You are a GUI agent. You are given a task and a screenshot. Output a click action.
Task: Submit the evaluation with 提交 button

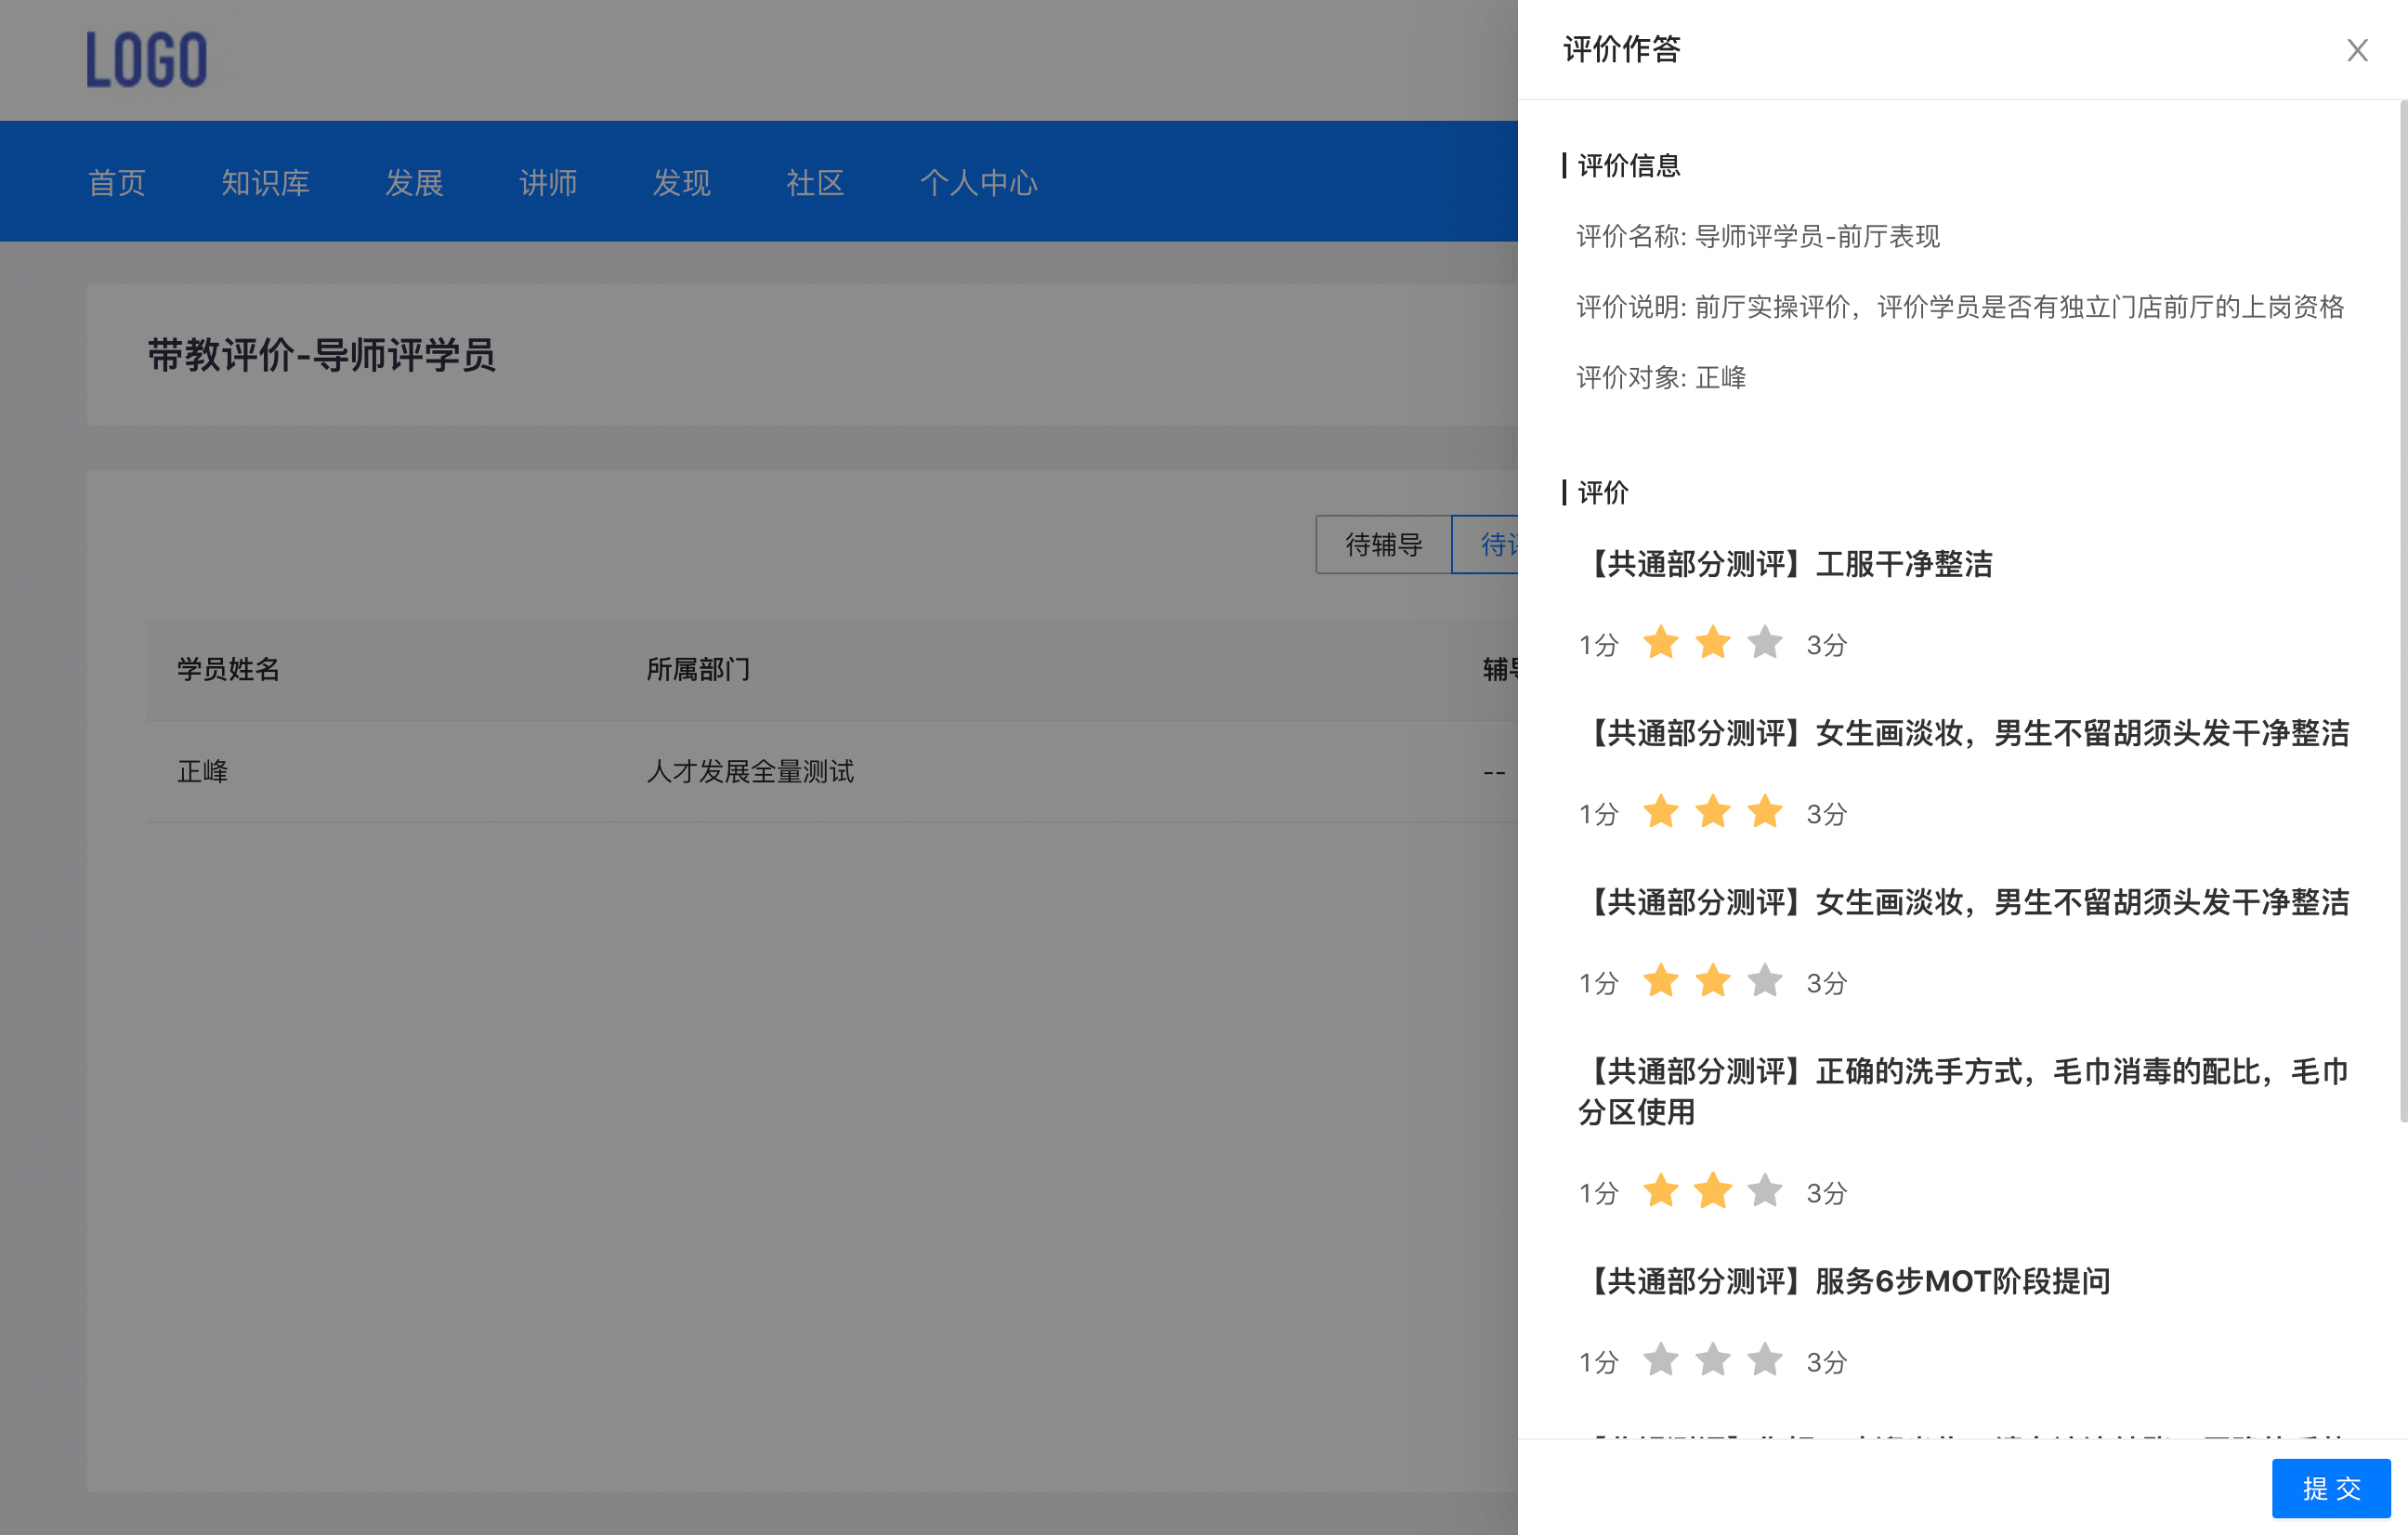click(x=2330, y=1488)
